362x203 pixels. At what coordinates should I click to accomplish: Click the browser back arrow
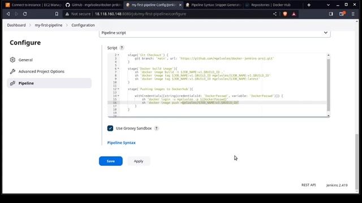tap(8, 14)
